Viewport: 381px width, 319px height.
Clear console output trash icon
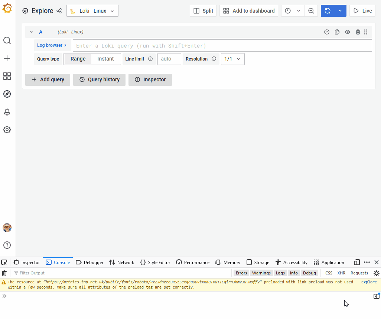pyautogui.click(x=4, y=273)
